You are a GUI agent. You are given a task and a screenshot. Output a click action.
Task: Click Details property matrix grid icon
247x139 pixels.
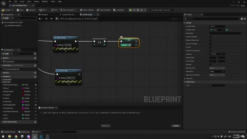click(x=242, y=19)
